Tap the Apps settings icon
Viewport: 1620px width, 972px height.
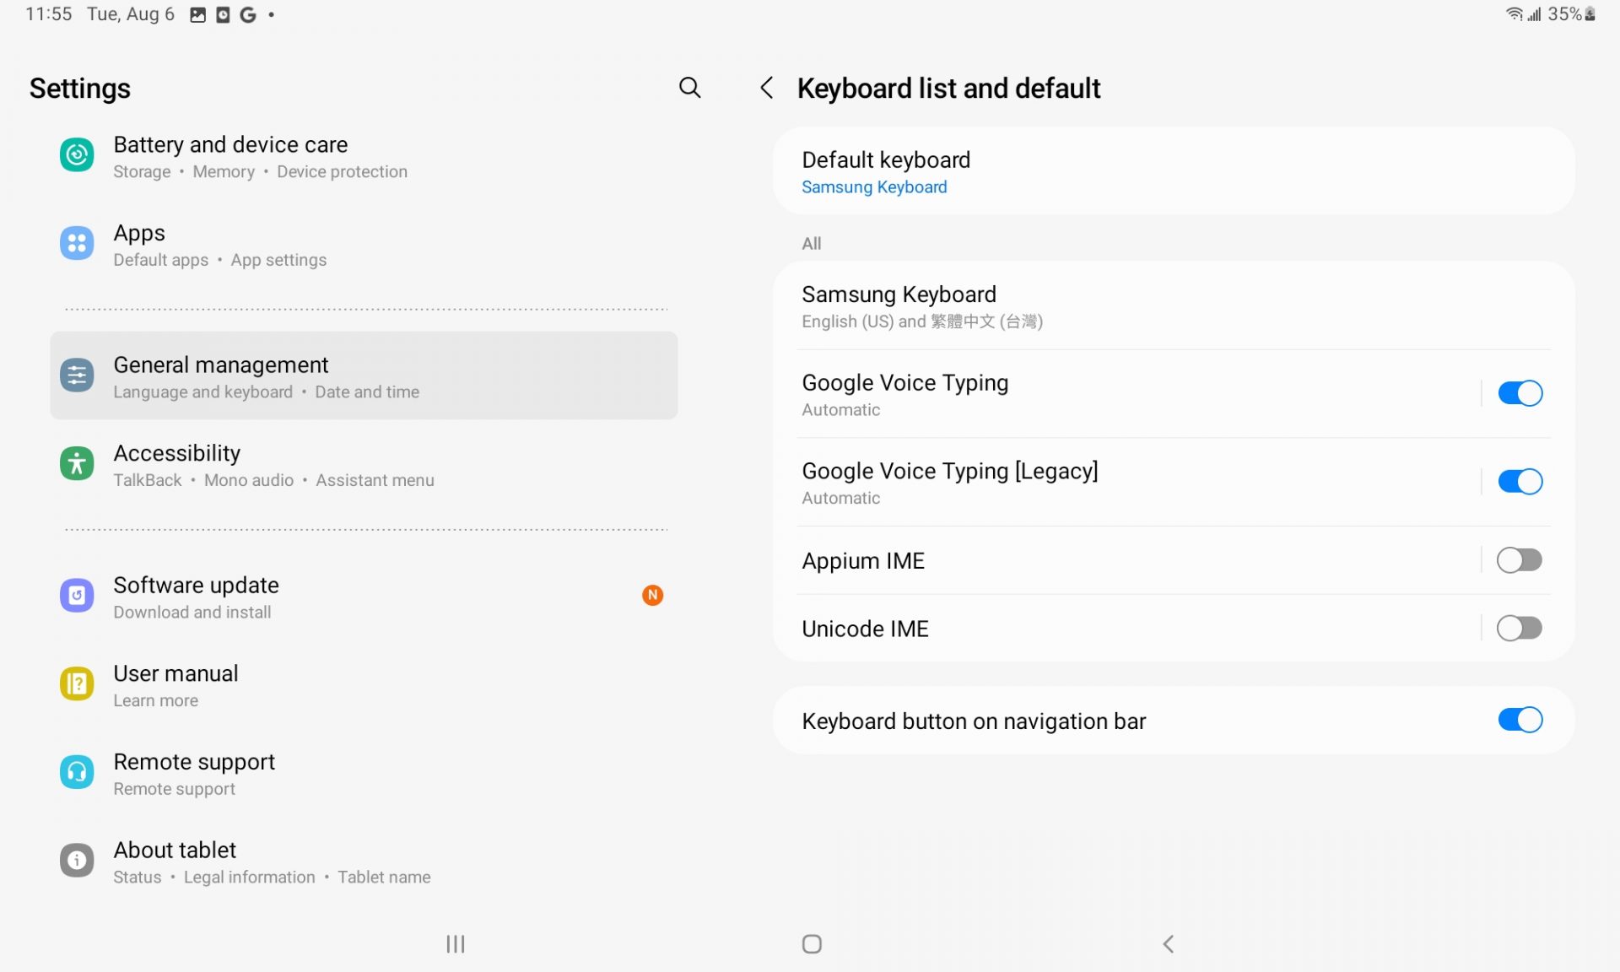tap(77, 245)
